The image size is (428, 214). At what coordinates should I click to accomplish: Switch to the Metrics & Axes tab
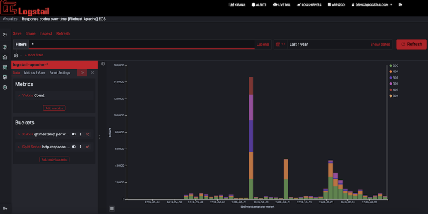[x=35, y=72]
